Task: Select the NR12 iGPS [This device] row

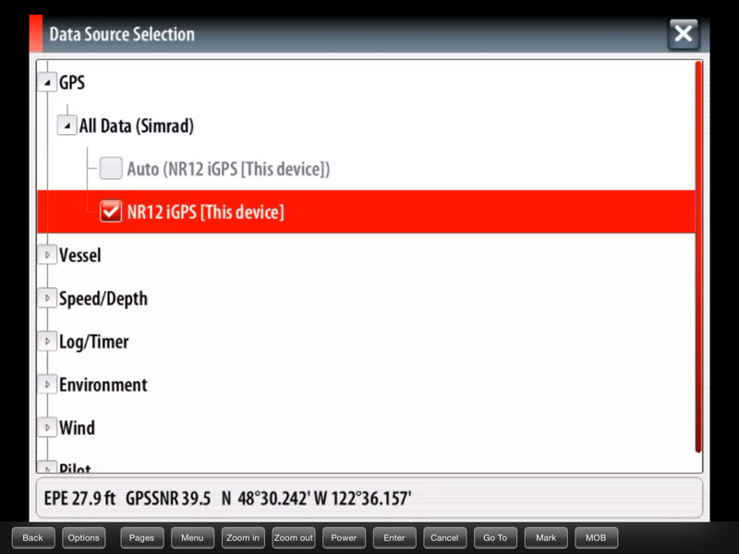Action: (x=366, y=211)
